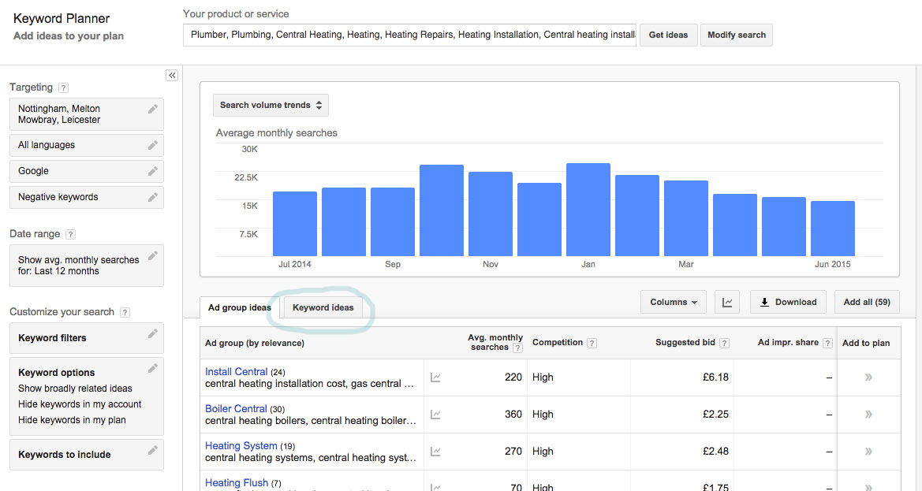922x491 pixels.
Task: Click Show broadly related ideas option
Action: [75, 389]
